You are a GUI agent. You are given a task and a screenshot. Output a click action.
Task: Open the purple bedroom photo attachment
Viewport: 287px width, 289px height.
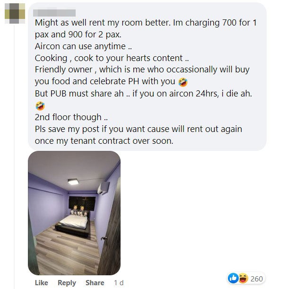[74, 213]
